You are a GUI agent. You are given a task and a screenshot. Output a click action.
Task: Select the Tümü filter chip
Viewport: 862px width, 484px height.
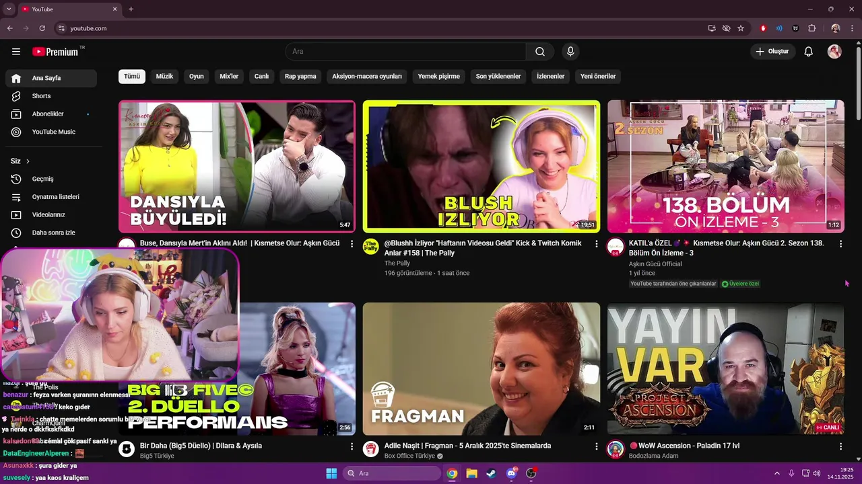pos(132,77)
